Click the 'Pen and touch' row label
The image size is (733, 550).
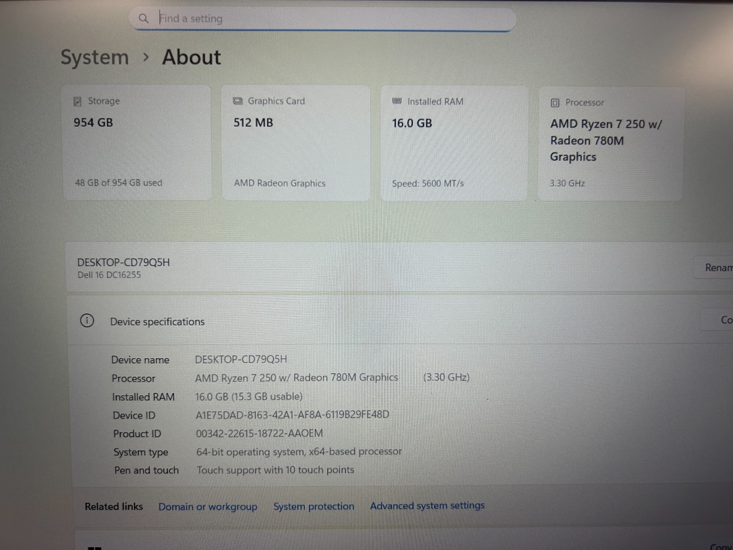[147, 470]
